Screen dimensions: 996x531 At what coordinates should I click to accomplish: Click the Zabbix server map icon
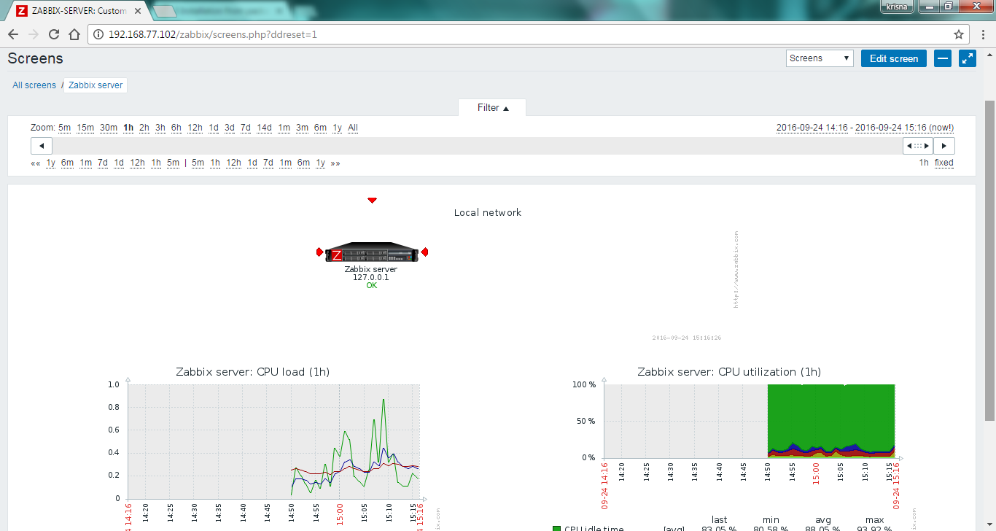(372, 252)
